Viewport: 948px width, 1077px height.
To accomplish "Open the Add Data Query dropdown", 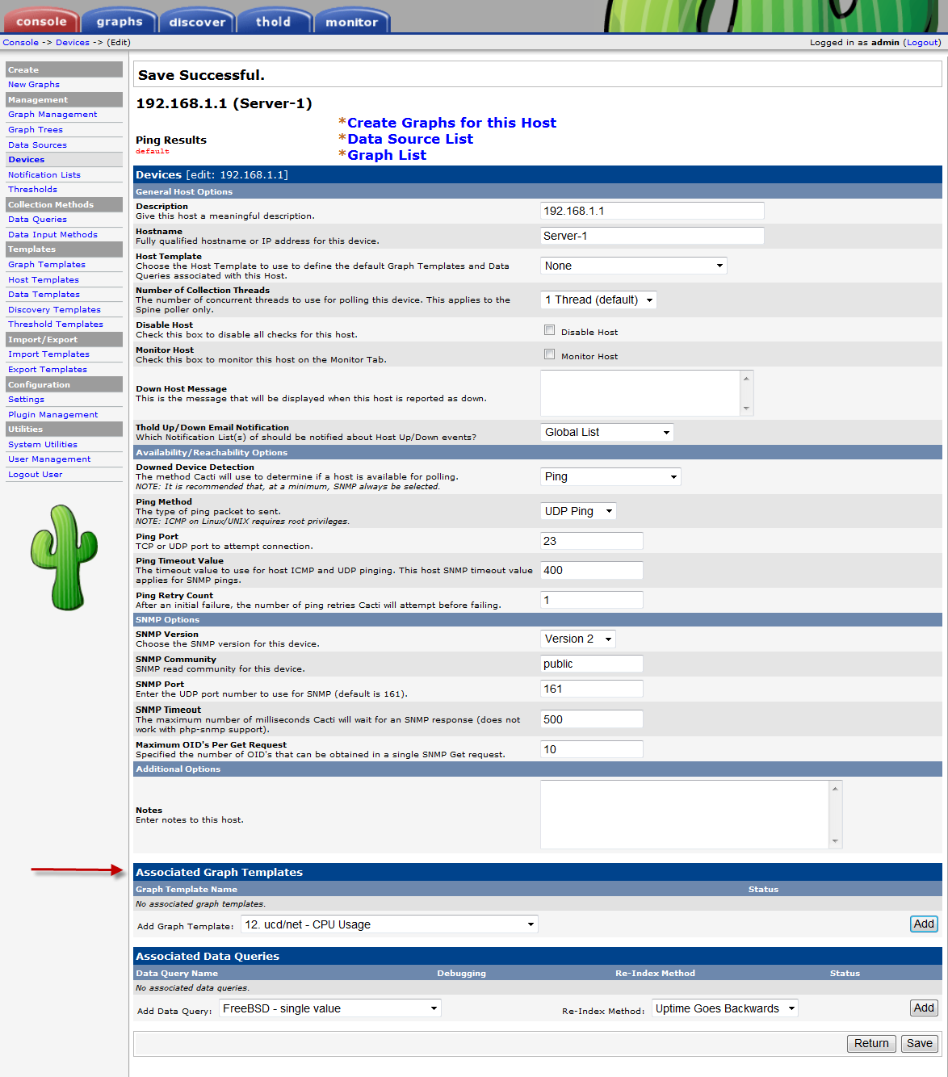I will coord(330,1008).
